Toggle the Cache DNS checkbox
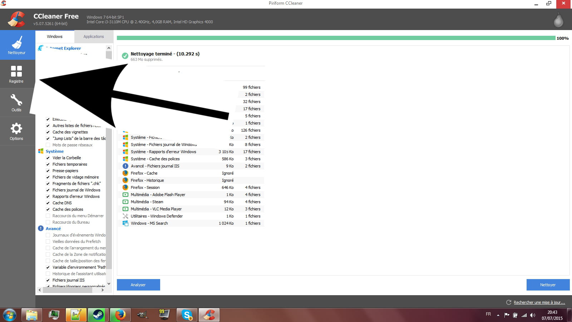The height and width of the screenshot is (322, 572). click(x=48, y=203)
